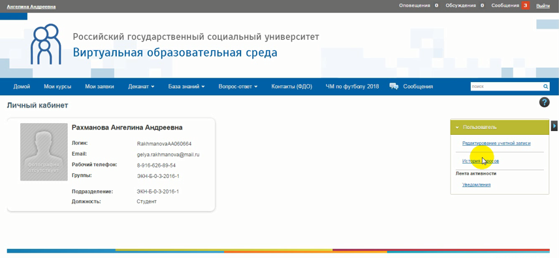Click the search magnifier icon
Screen dimensions: 559x258
point(545,87)
